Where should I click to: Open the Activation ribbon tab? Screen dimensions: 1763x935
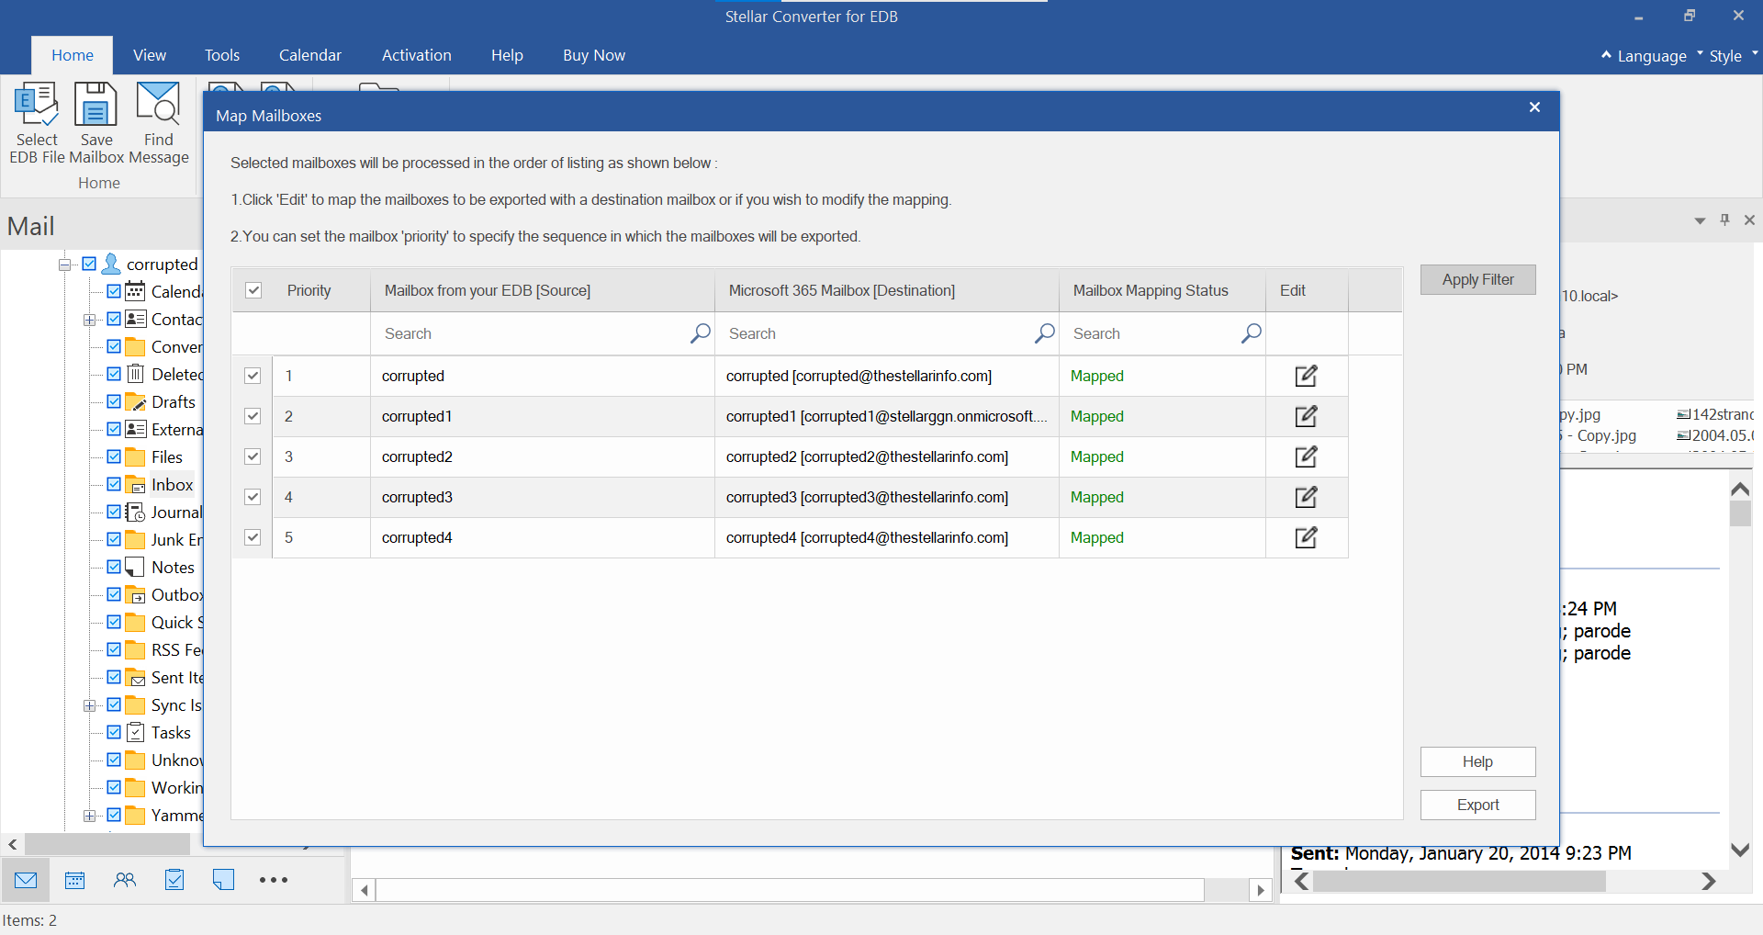click(417, 55)
